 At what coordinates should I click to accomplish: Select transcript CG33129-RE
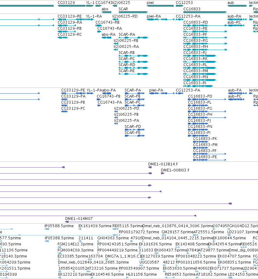(x=72, y=19)
